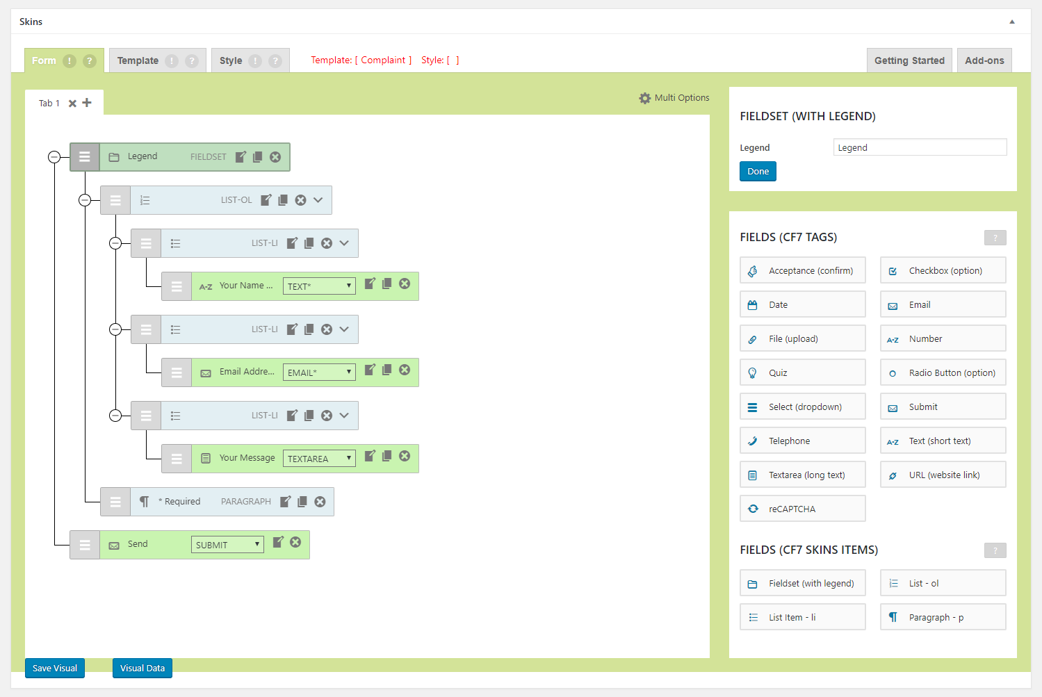This screenshot has height=697, width=1042.
Task: Delete the Your Name text field
Action: [x=405, y=284]
